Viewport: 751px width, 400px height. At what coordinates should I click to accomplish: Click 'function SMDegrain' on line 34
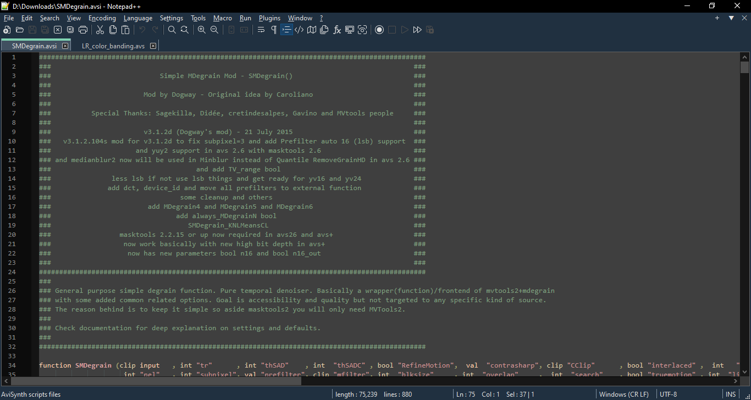click(x=75, y=365)
